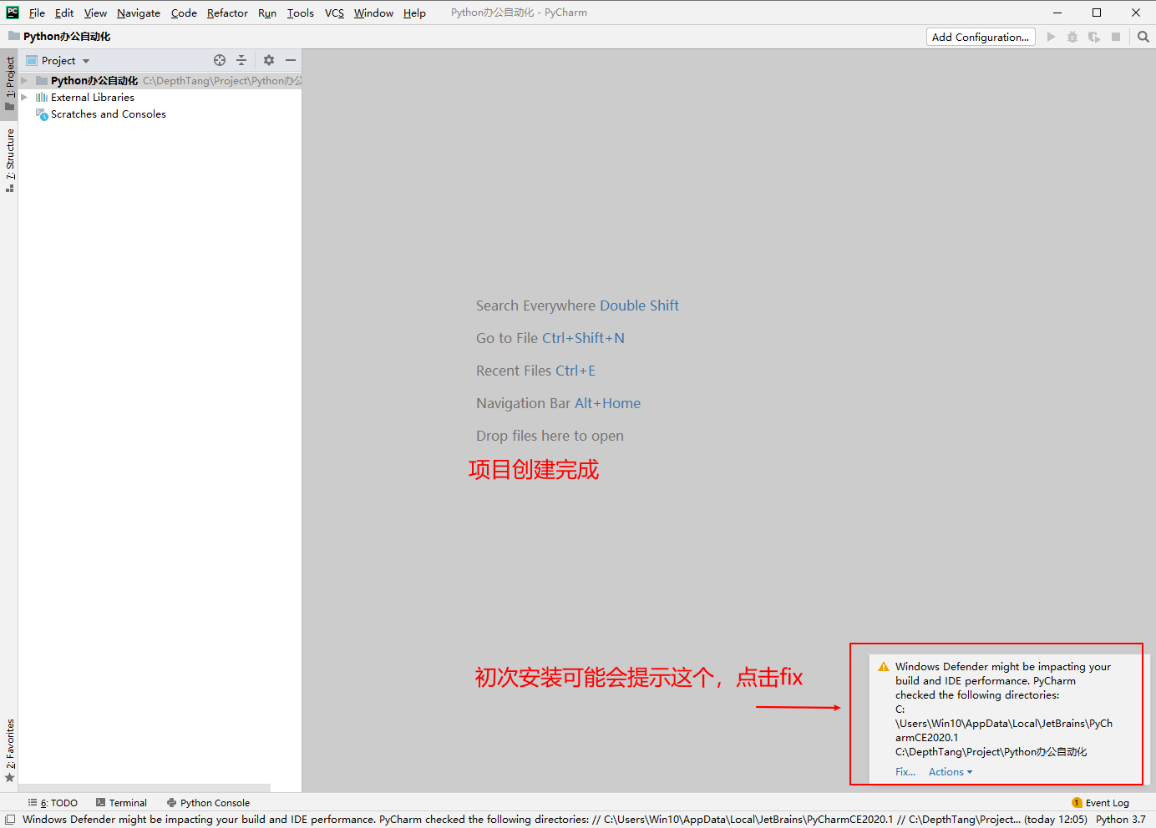Open the View menu
Screen dimensions: 1156x828
click(95, 13)
